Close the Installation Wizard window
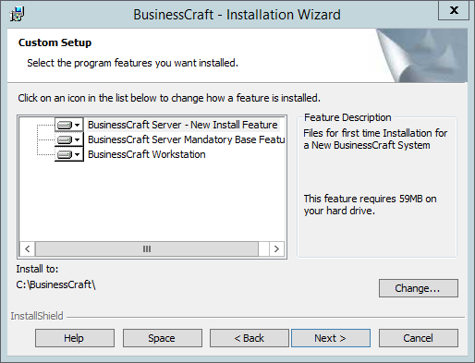Viewport: 475px width, 363px height. click(x=454, y=10)
